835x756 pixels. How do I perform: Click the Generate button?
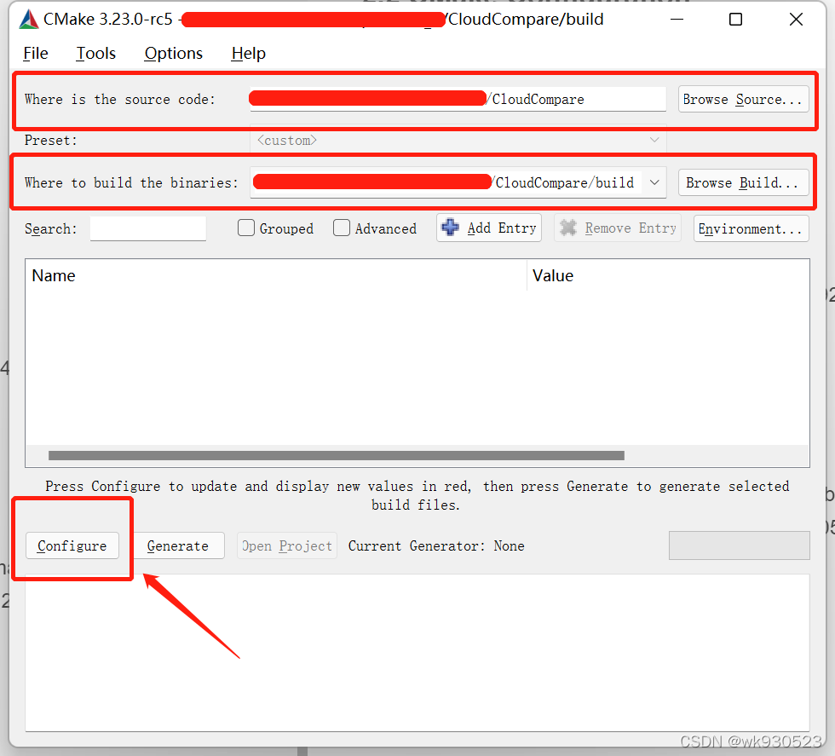178,545
